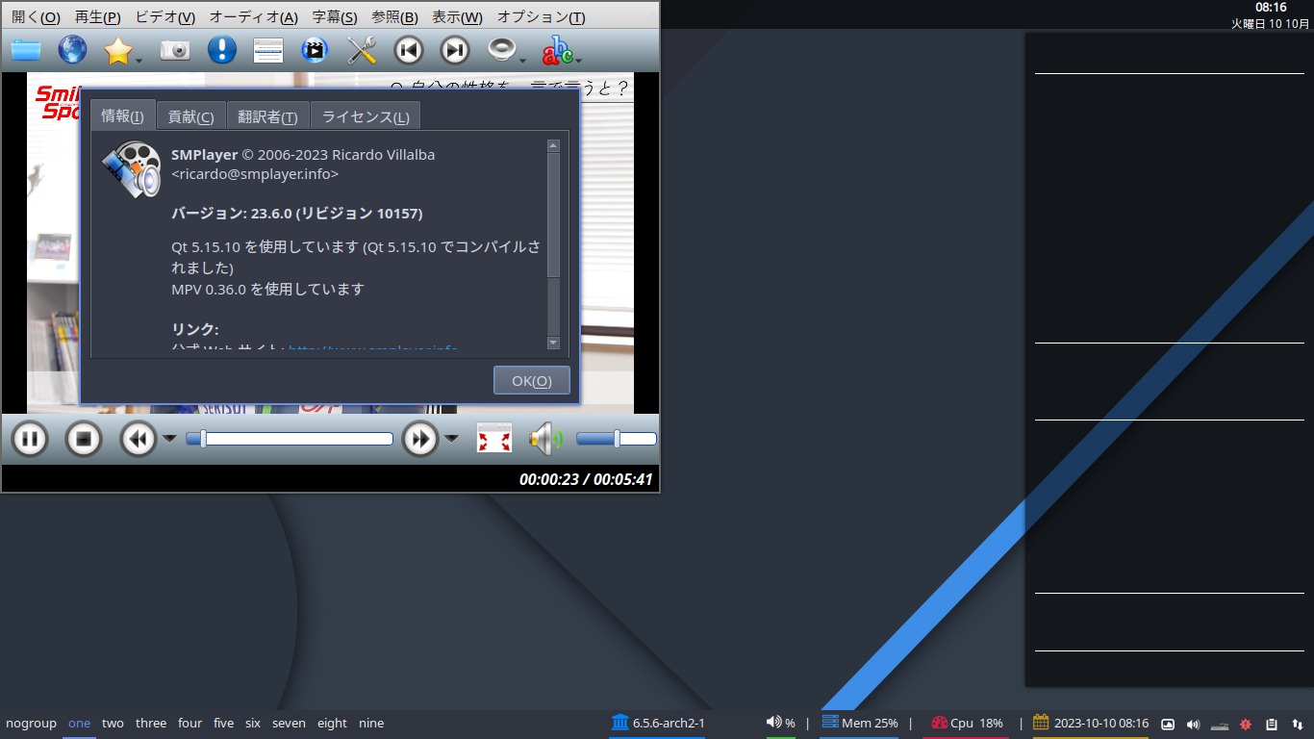The image size is (1314, 739).
Task: Open the オーディオ(A) menu
Action: click(x=254, y=17)
